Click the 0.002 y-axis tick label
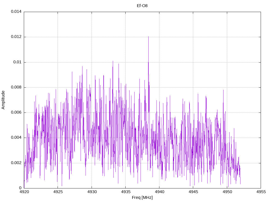The width and height of the screenshot is (268, 201). pyautogui.click(x=16, y=163)
